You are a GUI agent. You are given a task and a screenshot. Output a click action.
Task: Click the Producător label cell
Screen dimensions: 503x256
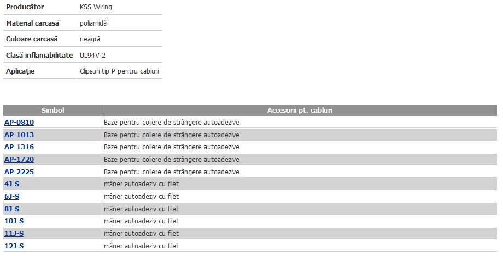(x=39, y=7)
